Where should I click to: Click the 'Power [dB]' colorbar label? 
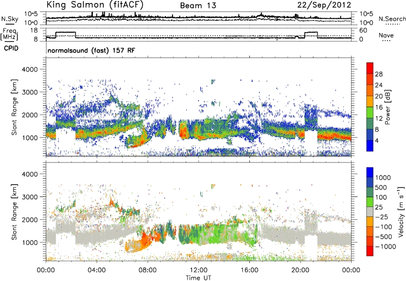tap(388, 107)
